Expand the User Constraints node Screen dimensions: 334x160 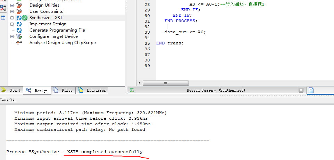coord(12,11)
